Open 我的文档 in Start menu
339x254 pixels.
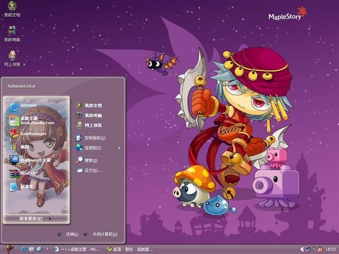pyautogui.click(x=89, y=105)
